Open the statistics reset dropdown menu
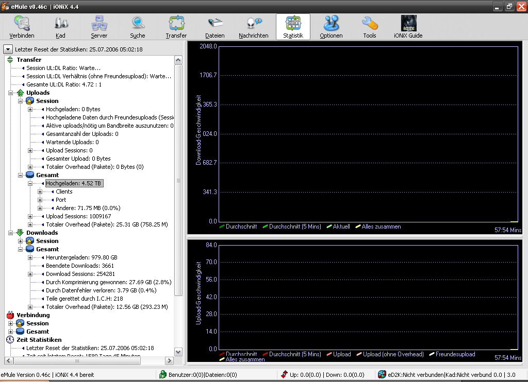Viewport: 528px width, 382px height. [x=8, y=49]
